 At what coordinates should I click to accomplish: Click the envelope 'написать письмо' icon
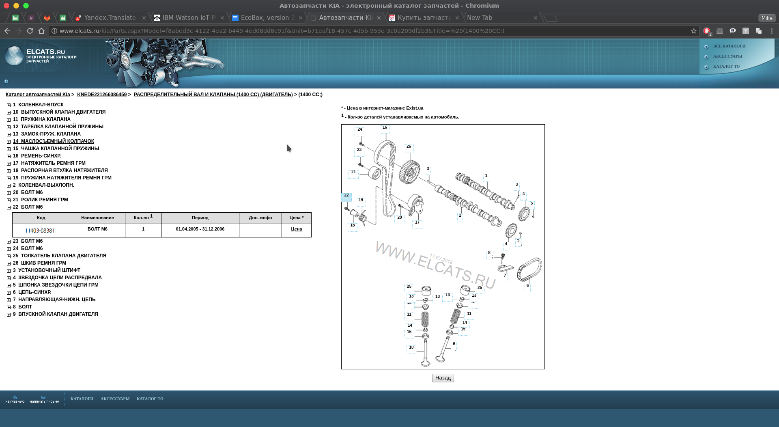click(x=44, y=399)
